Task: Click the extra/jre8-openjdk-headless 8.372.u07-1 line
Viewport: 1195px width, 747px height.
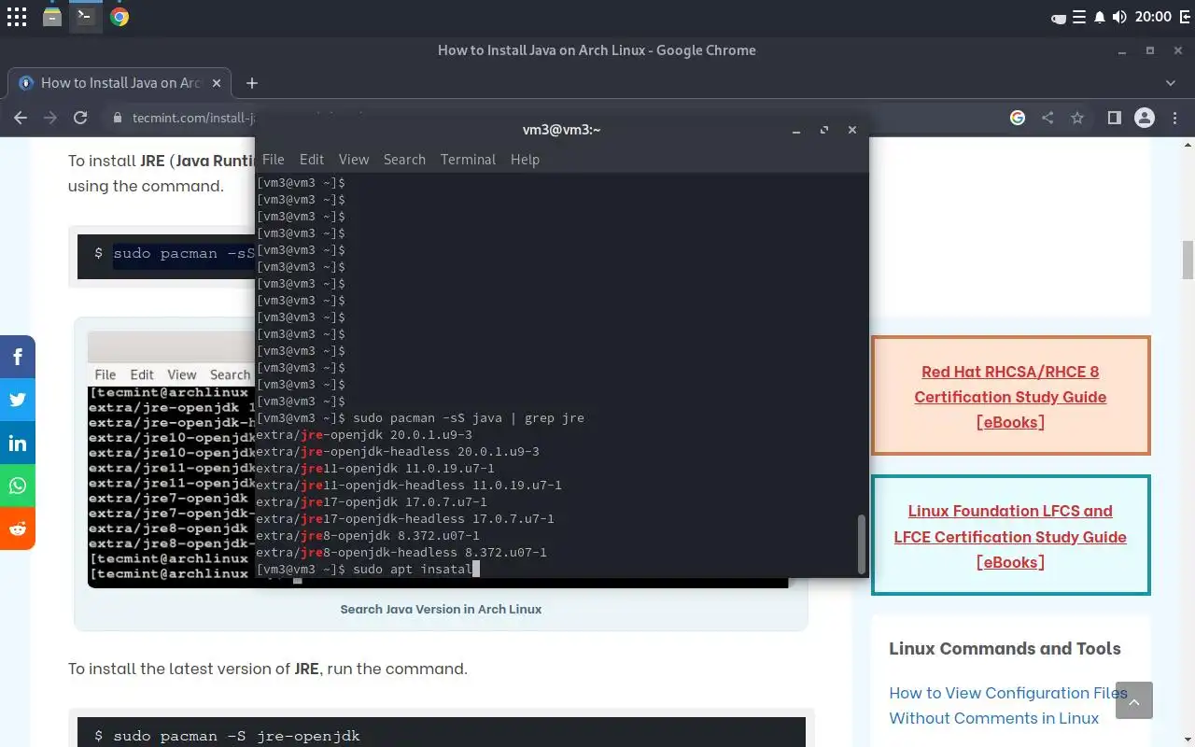Action: 401,553
